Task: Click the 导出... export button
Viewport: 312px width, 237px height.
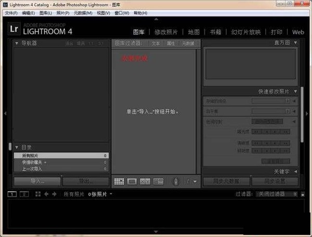Action: (x=86, y=181)
